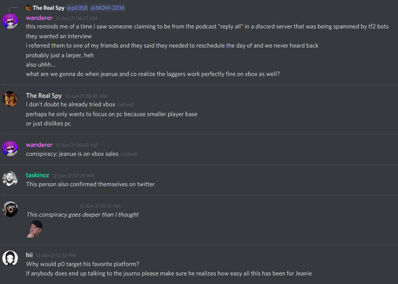Click the @p0358 mention

(77, 8)
